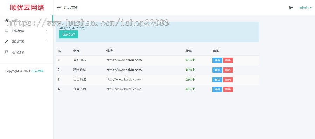Viewport: 315px width, 139px height.
Task: Click the link URL in 精品影视 row
Action: (124, 69)
